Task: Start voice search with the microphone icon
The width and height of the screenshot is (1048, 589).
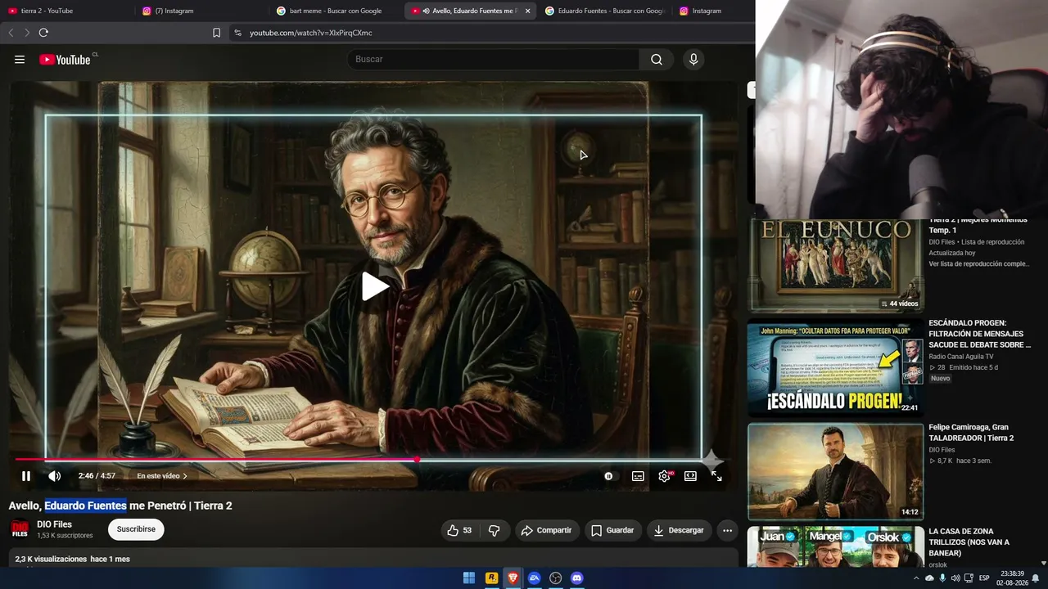Action: click(x=693, y=60)
